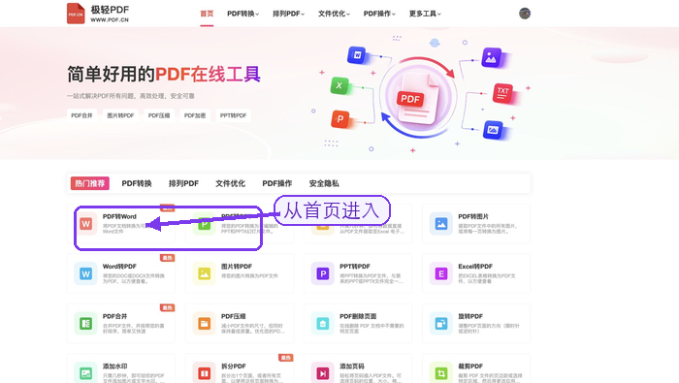Open the user avatar in the header
Viewport: 679px width, 383px height.
pyautogui.click(x=525, y=14)
